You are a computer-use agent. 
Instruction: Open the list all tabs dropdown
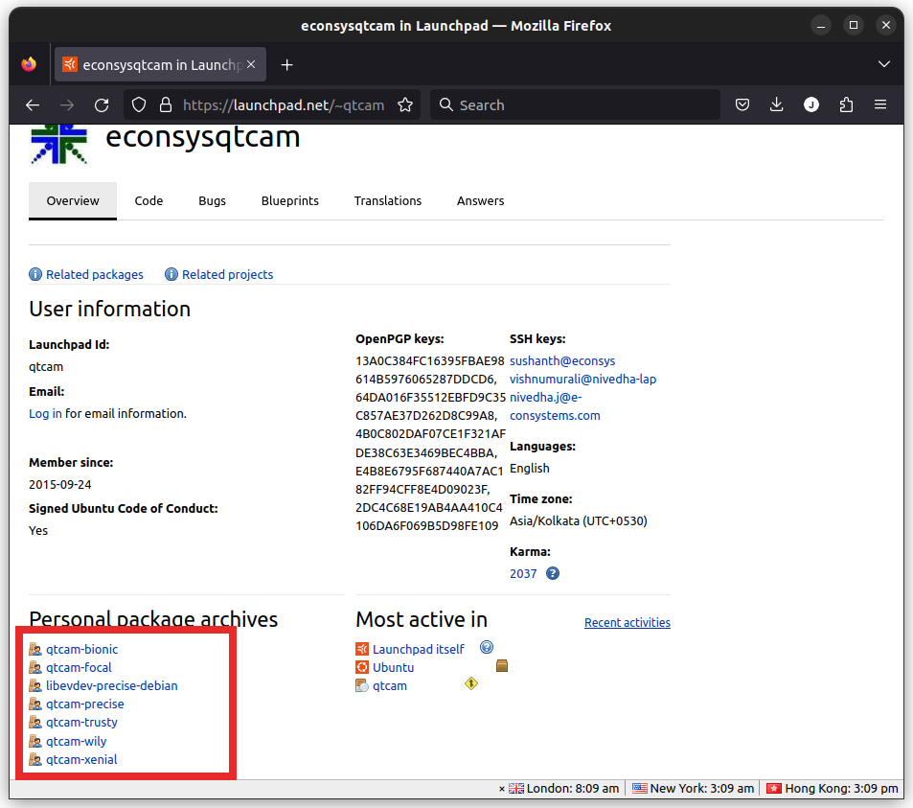pos(884,64)
